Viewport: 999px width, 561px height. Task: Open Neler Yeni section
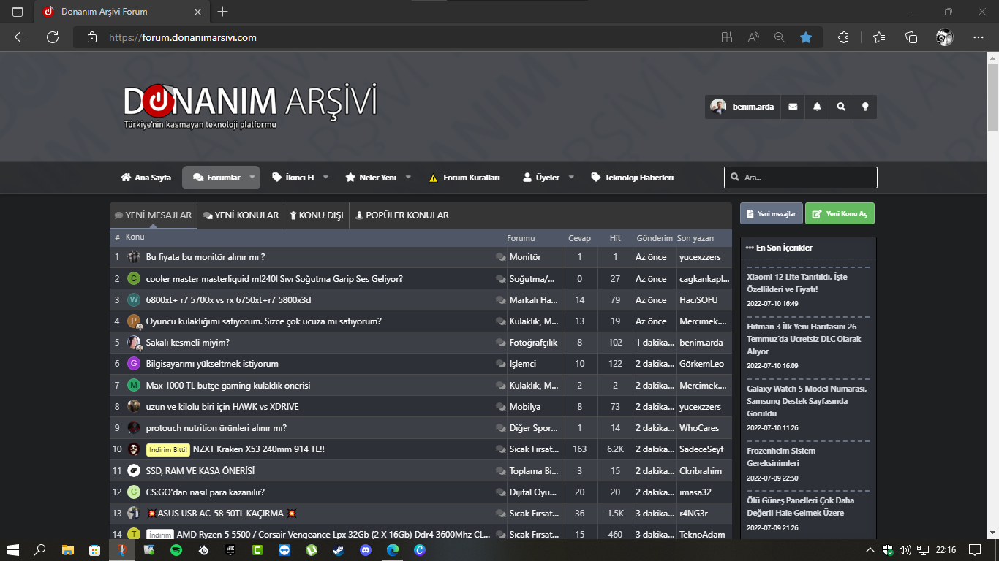371,178
